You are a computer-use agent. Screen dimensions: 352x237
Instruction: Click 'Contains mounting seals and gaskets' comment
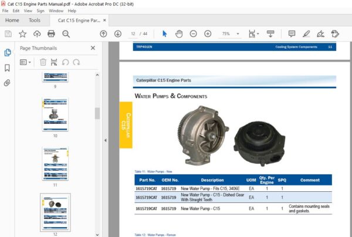(x=309, y=208)
